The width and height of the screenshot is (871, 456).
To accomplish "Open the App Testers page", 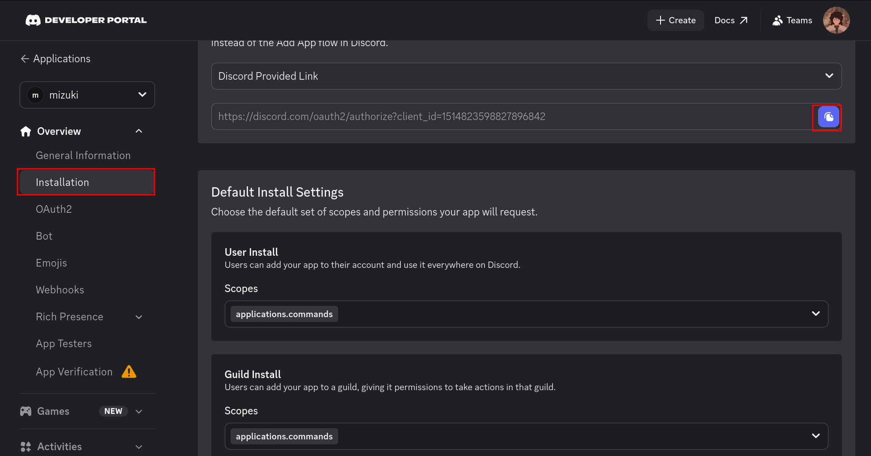I will tap(64, 344).
